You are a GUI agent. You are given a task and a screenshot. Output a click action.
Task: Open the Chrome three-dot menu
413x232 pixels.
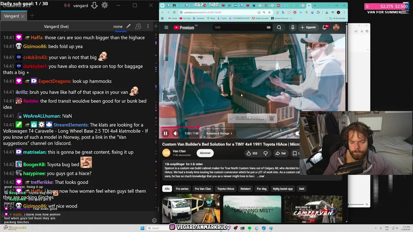click(344, 12)
